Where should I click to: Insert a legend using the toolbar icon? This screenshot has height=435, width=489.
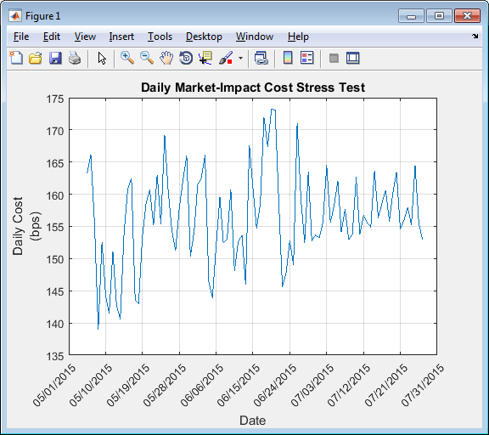click(306, 58)
